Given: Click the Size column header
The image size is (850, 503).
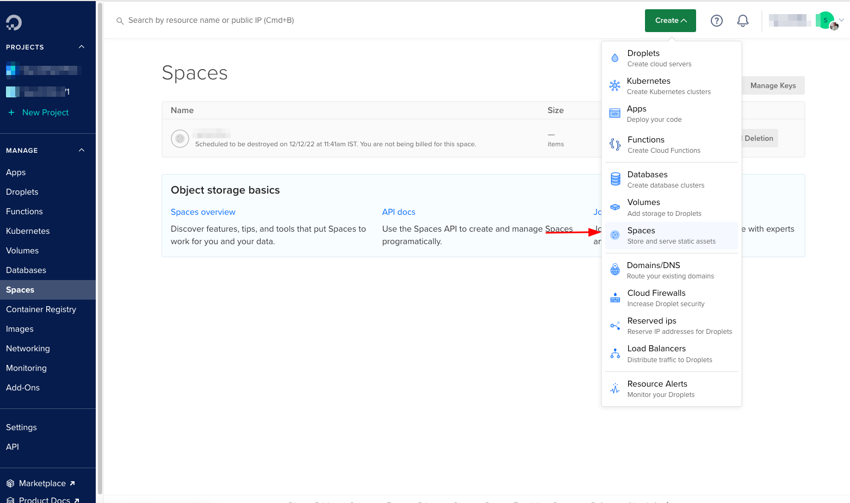Looking at the screenshot, I should coord(555,110).
